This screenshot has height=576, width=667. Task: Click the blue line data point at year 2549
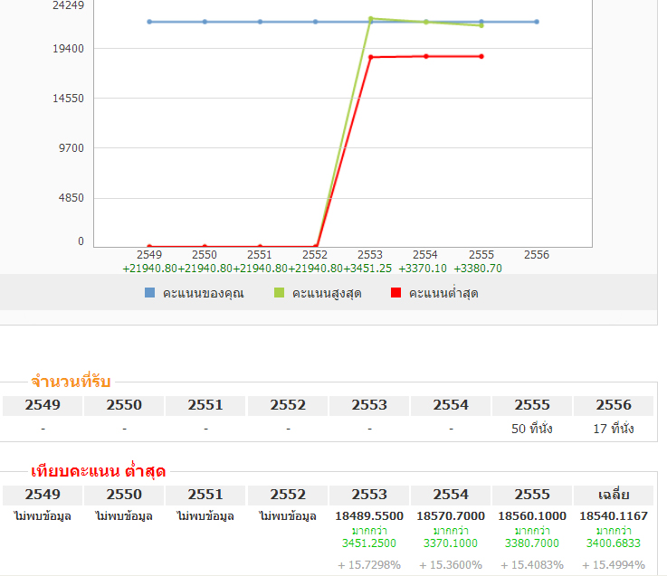149,22
